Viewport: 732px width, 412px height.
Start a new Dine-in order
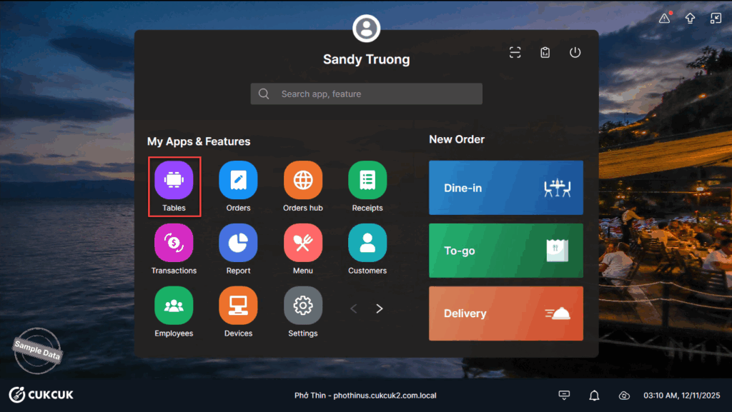pyautogui.click(x=505, y=188)
